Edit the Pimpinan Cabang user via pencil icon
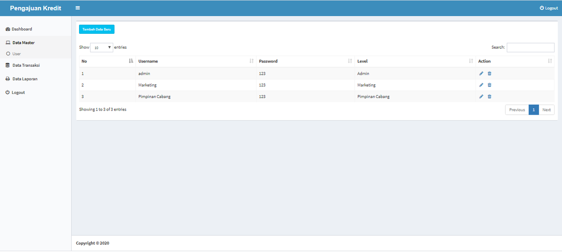562x252 pixels. coord(481,96)
